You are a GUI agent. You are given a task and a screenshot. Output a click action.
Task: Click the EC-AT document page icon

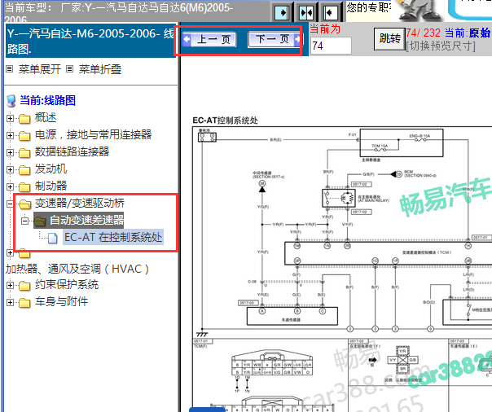(53, 239)
